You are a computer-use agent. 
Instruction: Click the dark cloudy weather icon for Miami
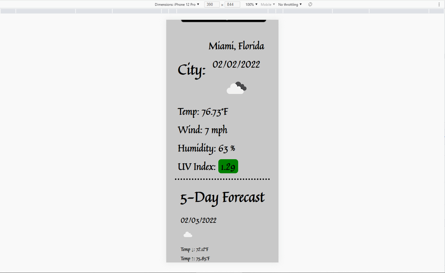coord(236,87)
